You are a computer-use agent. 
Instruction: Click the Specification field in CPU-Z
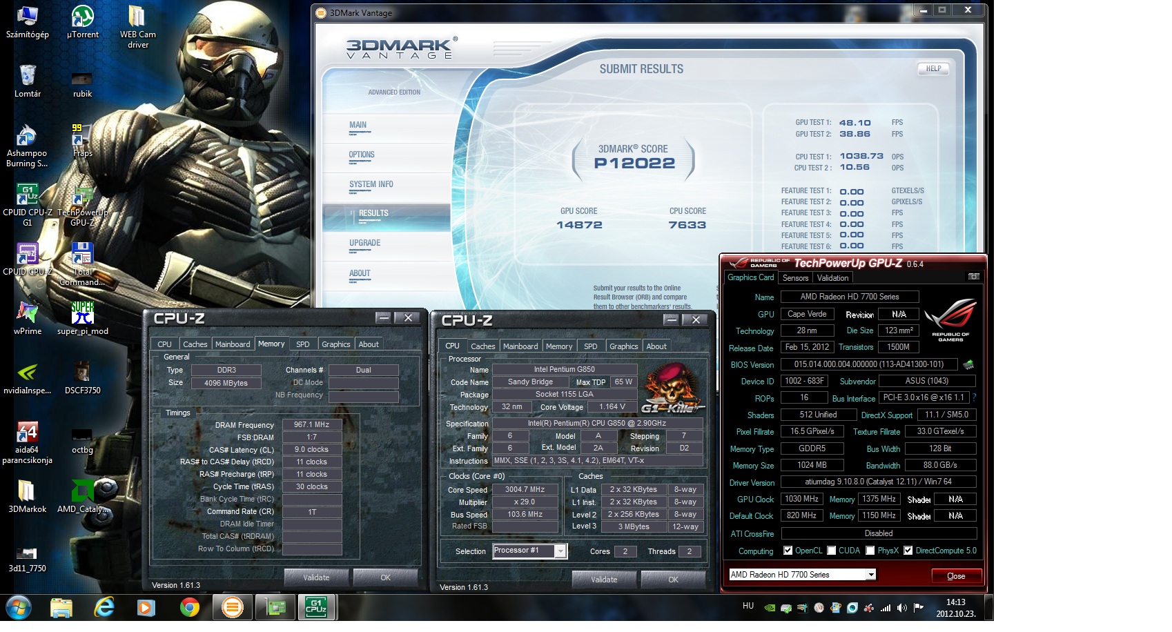point(597,424)
